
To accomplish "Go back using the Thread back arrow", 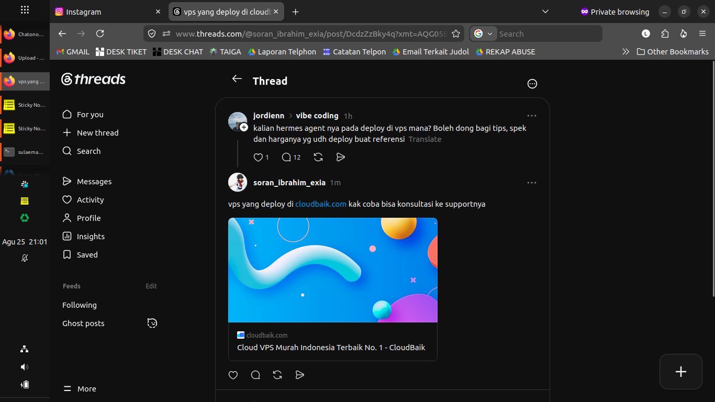I will click(x=237, y=79).
